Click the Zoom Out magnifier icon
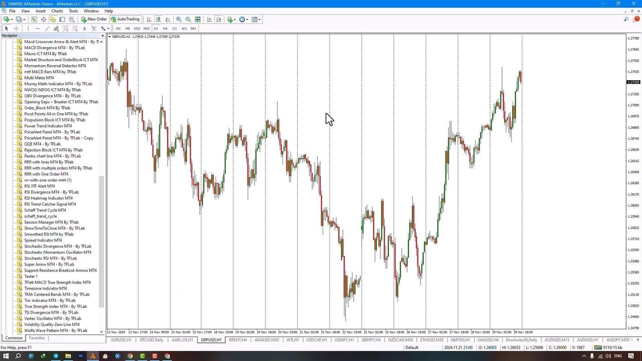 click(x=188, y=19)
